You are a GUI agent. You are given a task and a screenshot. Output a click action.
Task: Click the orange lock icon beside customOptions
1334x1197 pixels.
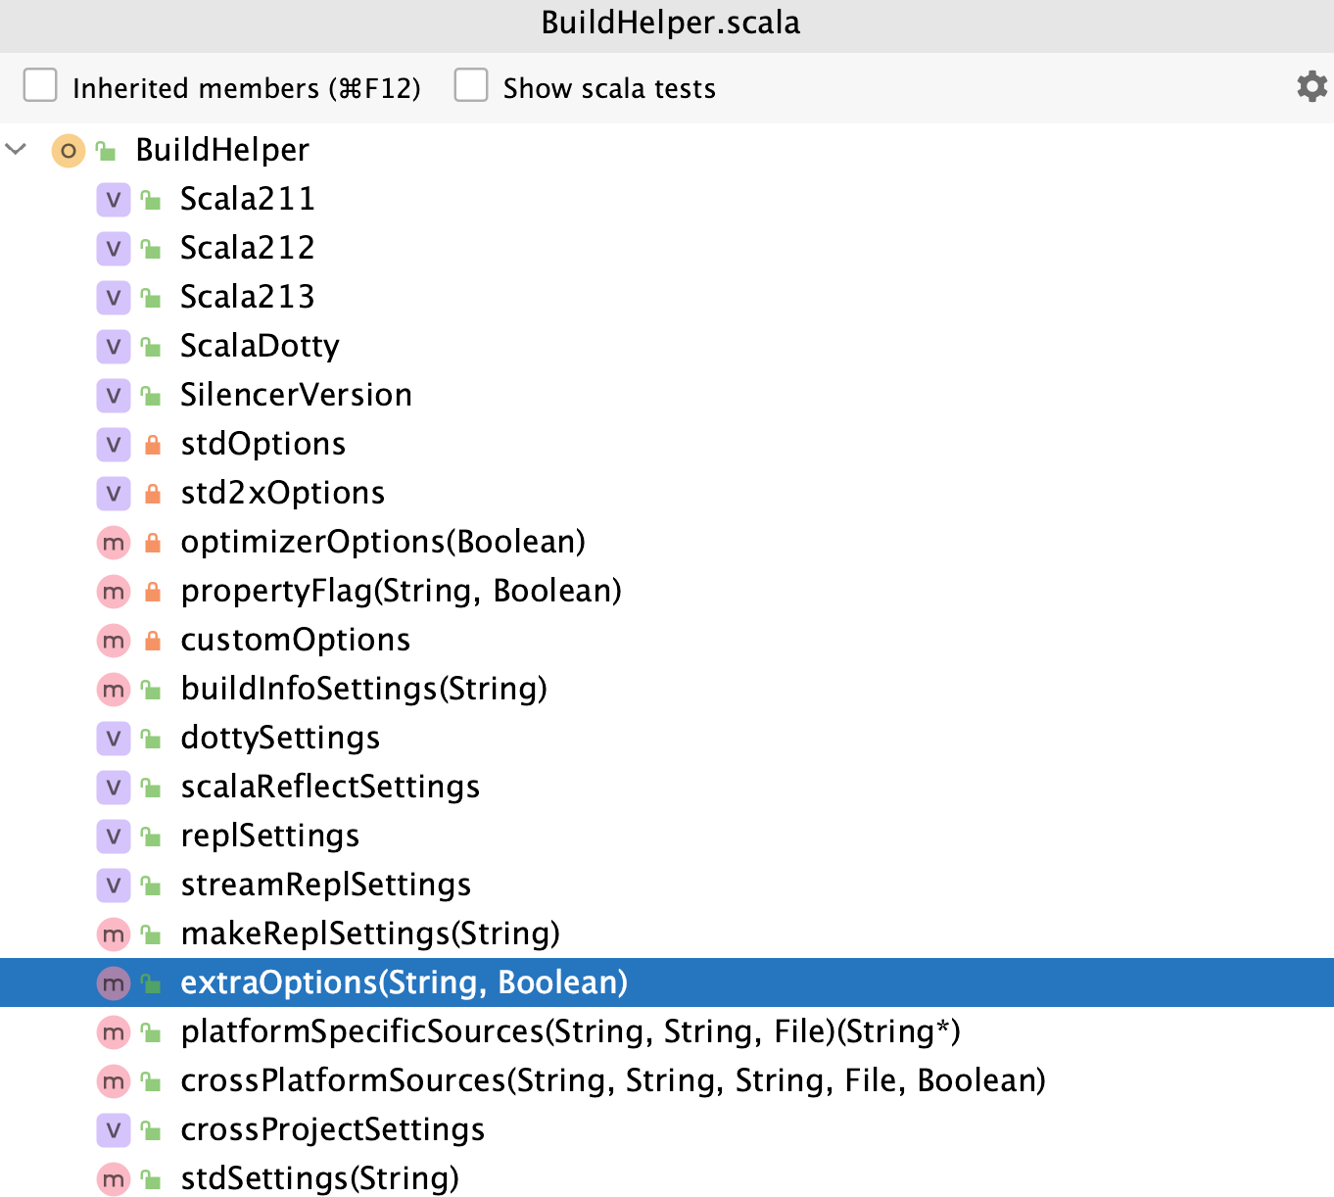152,640
